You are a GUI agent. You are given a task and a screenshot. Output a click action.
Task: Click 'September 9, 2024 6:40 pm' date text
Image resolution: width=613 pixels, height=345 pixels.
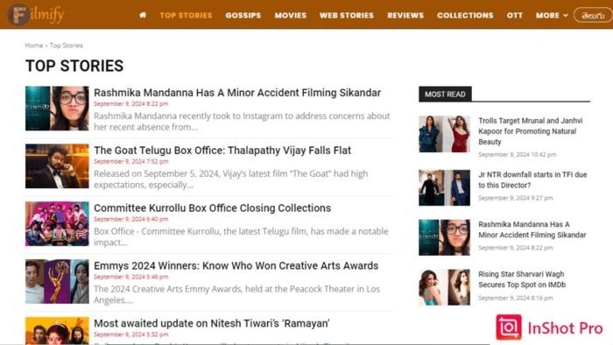pyautogui.click(x=131, y=219)
